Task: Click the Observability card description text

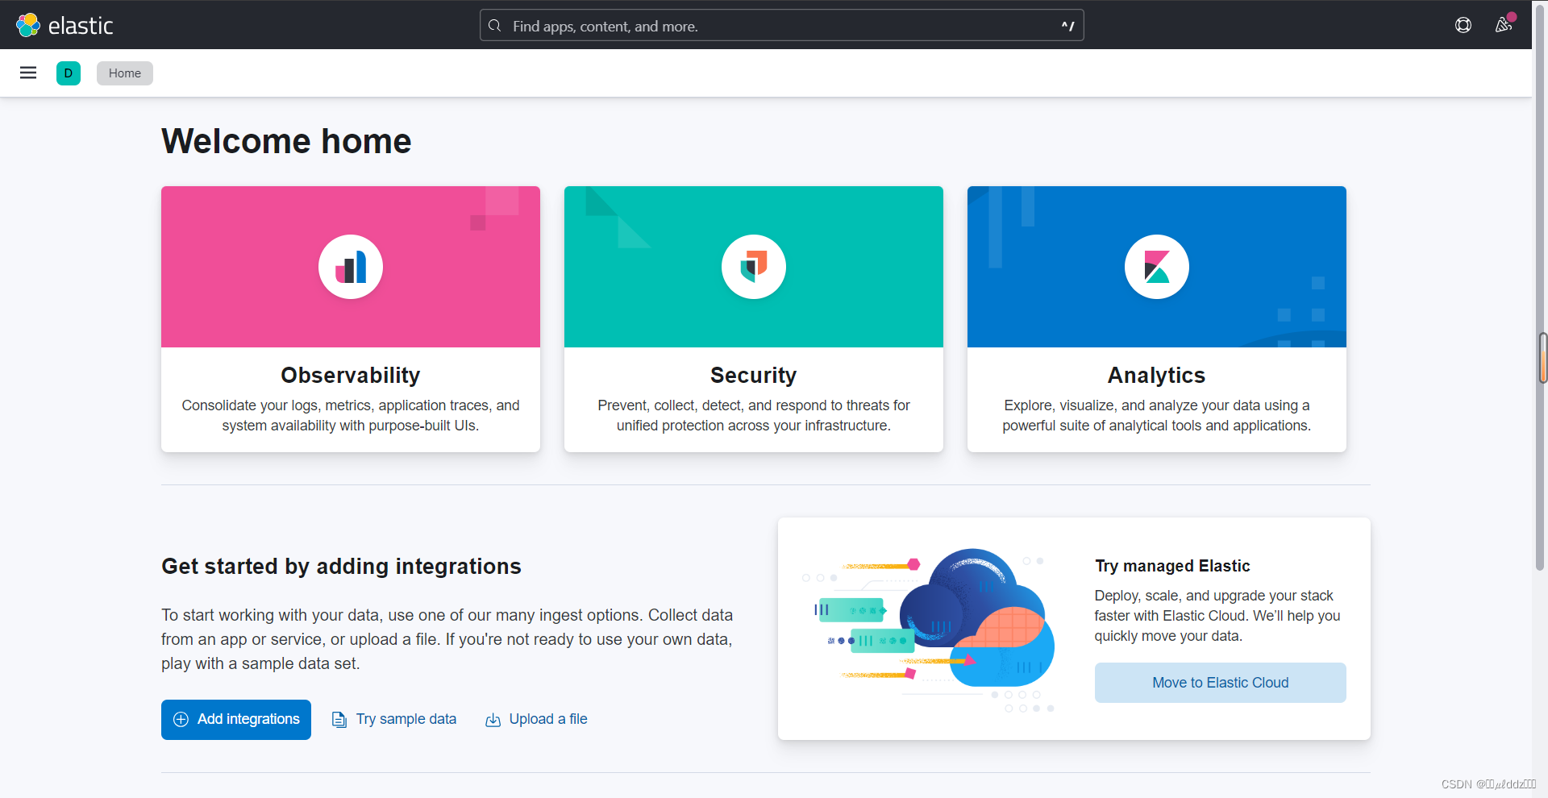Action: [x=351, y=415]
